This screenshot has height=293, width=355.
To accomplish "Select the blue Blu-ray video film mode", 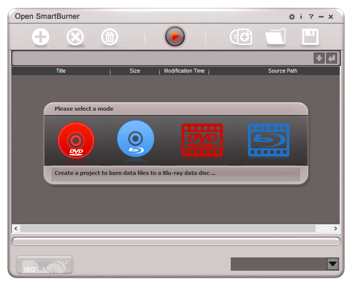I will coord(269,140).
